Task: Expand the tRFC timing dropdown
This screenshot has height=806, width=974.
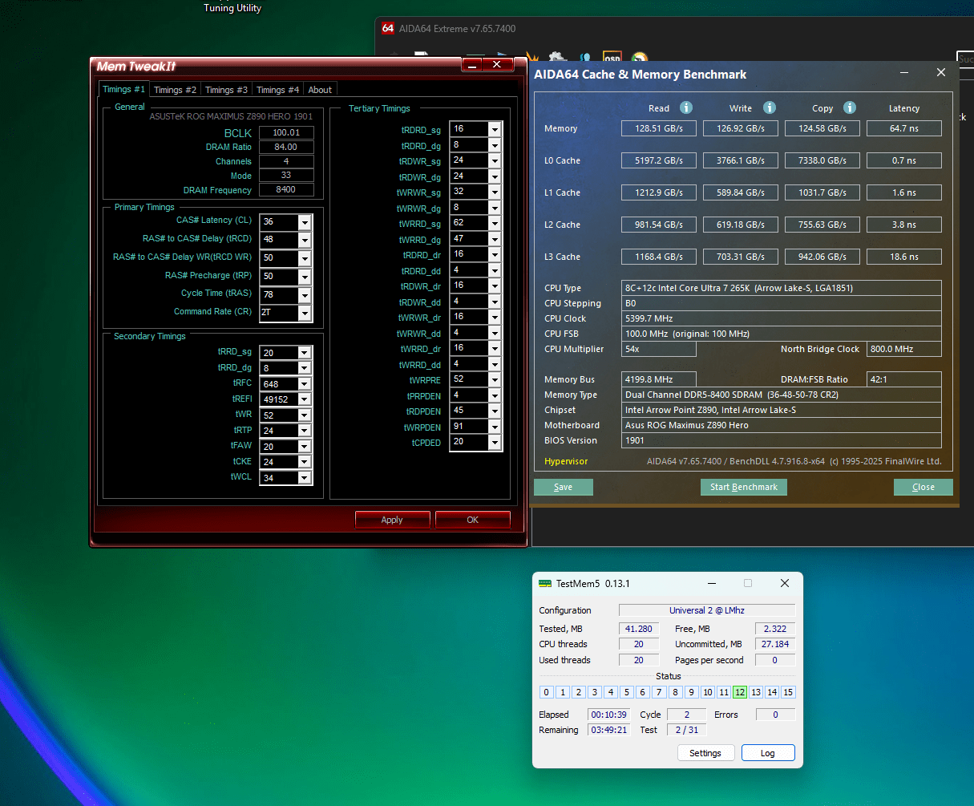Action: coord(305,383)
